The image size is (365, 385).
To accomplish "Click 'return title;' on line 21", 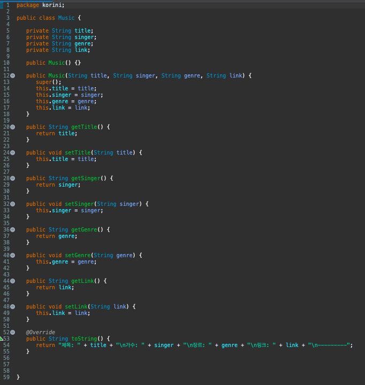I will 57,133.
